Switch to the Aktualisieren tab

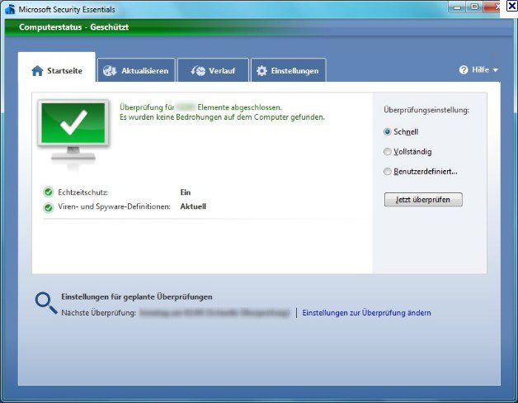pos(136,71)
